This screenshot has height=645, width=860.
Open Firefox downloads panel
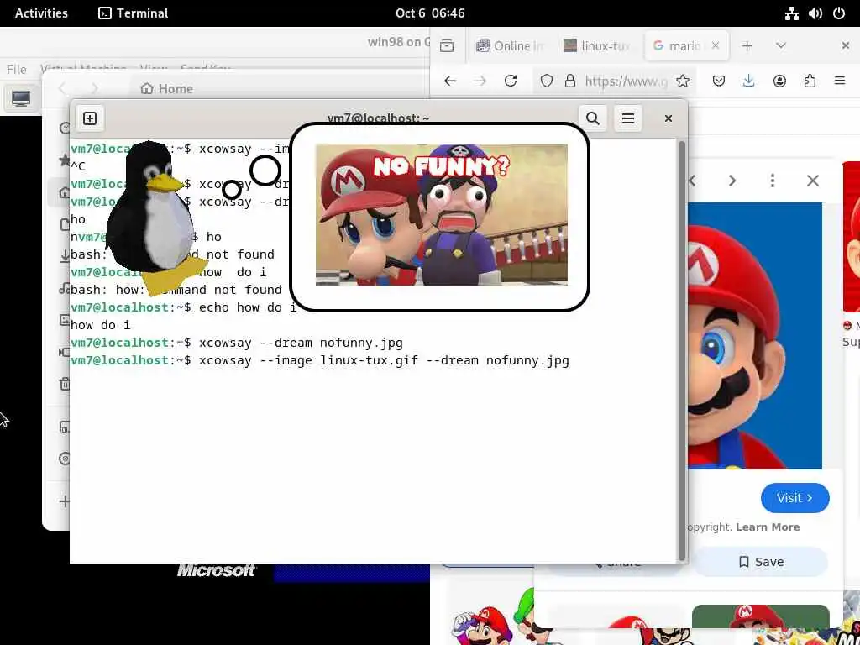tap(748, 81)
